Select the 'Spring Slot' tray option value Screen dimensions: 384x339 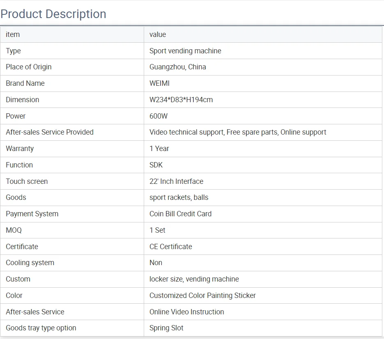[166, 328]
